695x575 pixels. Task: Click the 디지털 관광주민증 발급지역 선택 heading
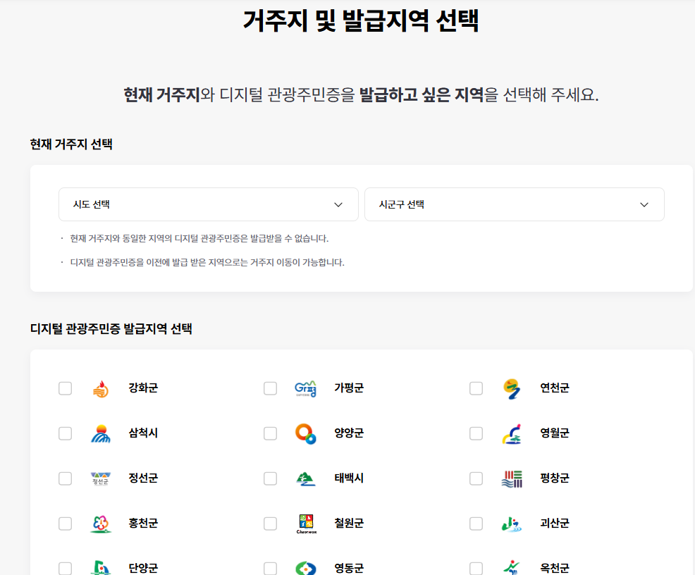(111, 328)
